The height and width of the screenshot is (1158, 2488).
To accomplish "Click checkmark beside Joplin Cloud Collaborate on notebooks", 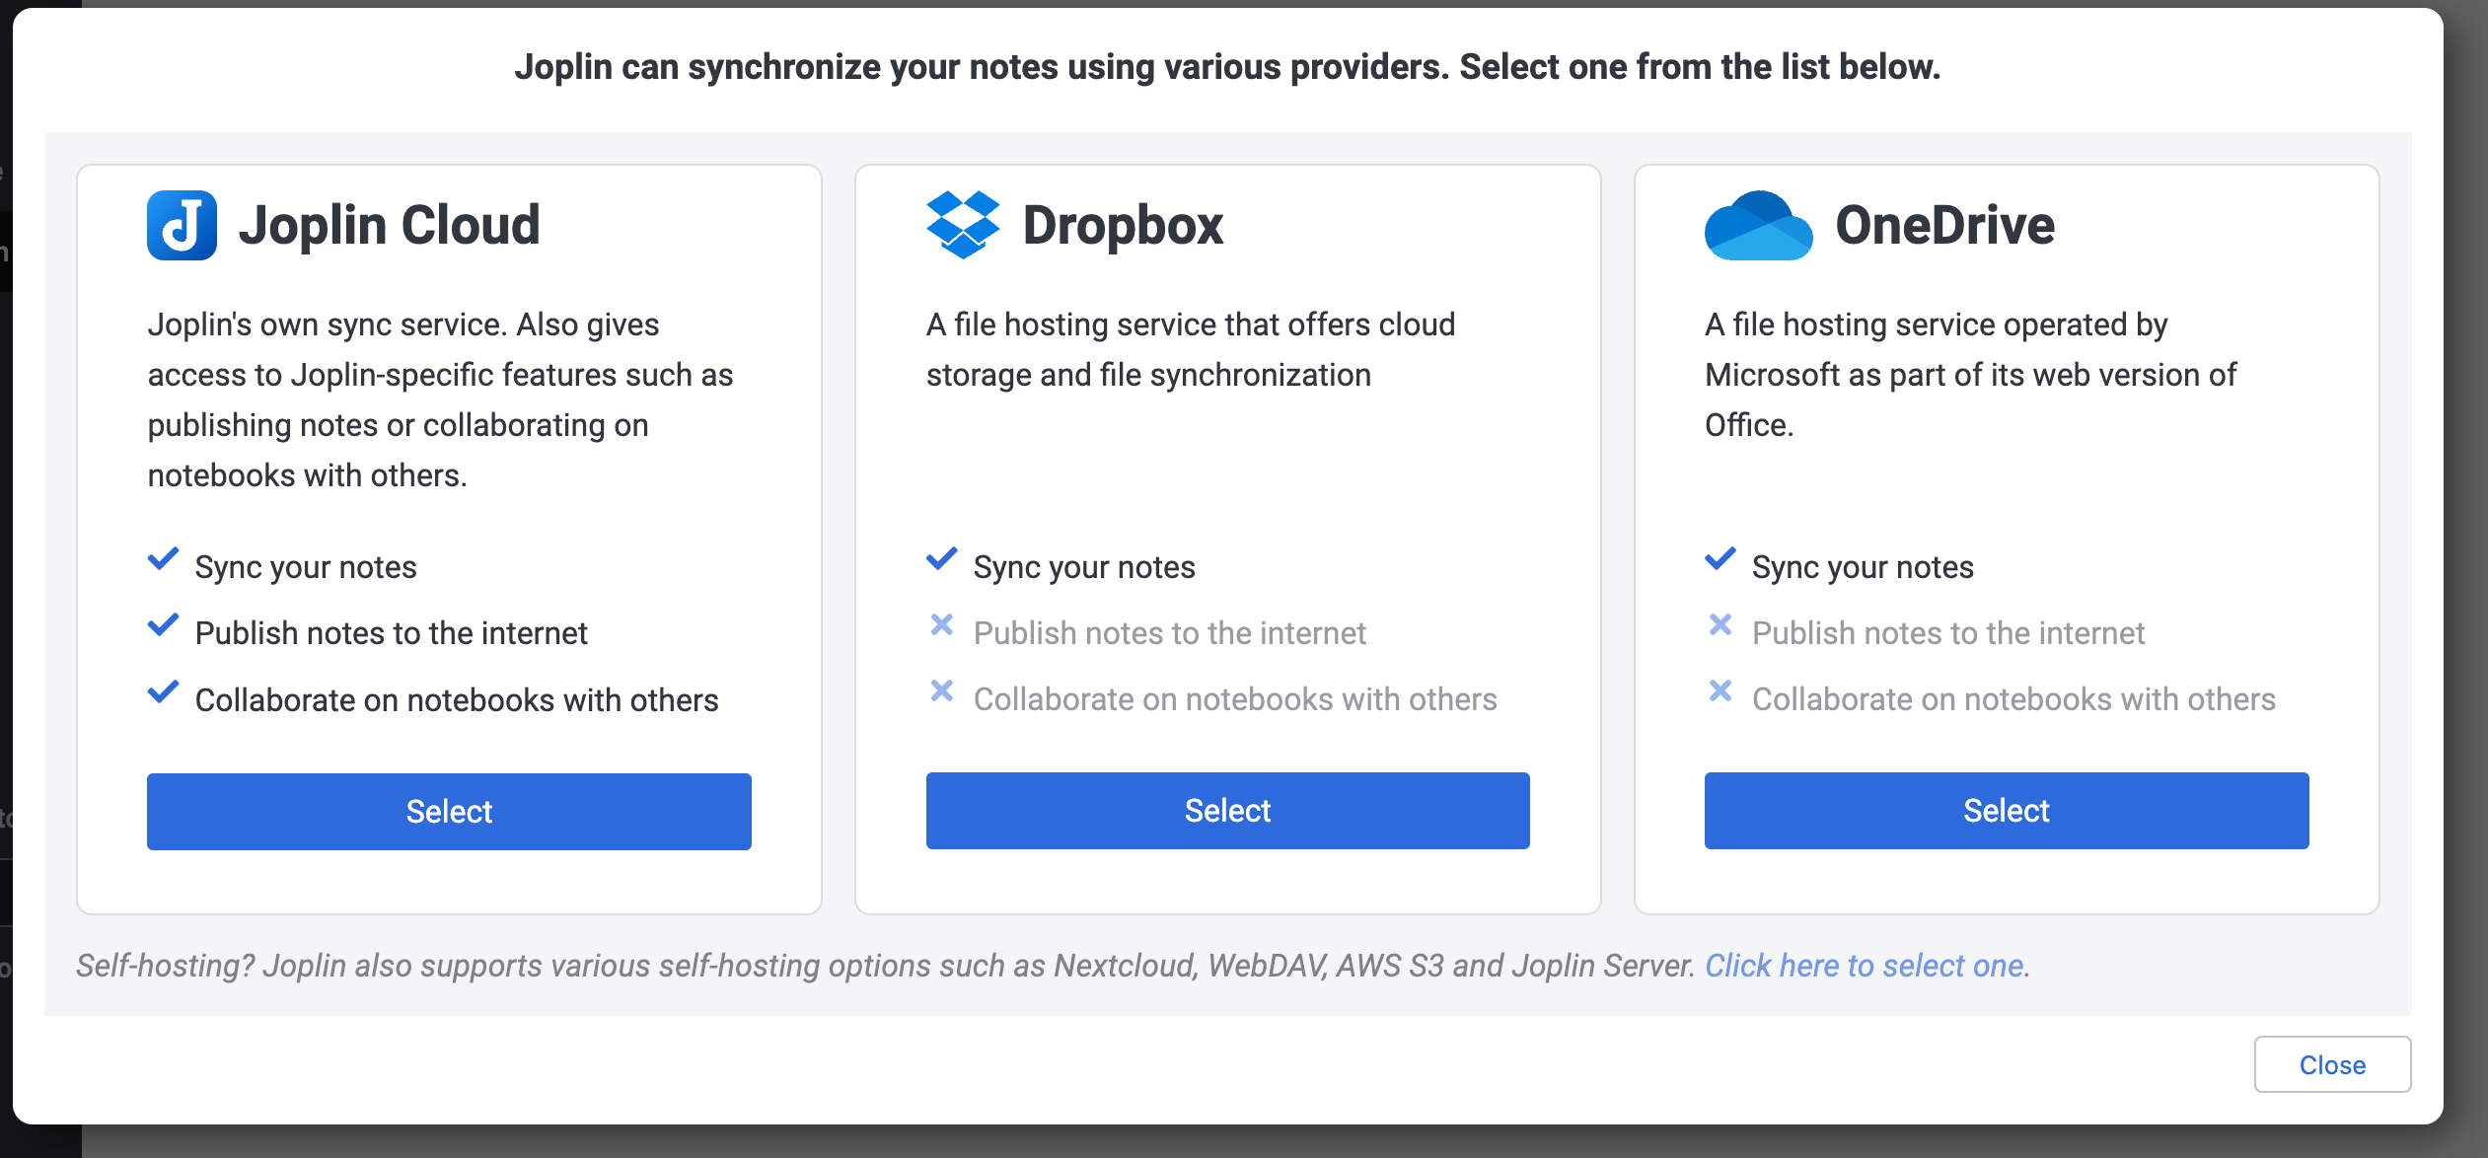I will click(163, 691).
